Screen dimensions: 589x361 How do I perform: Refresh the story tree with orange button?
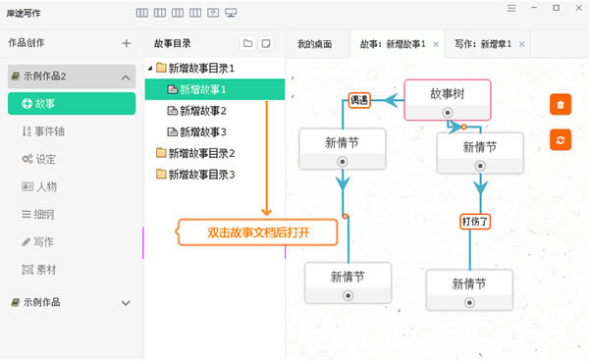tap(561, 140)
